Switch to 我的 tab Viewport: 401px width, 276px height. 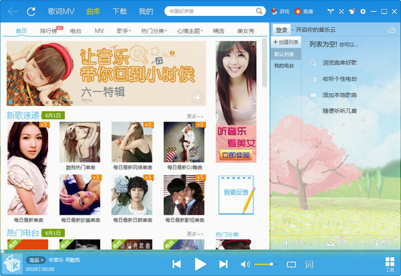coord(146,11)
